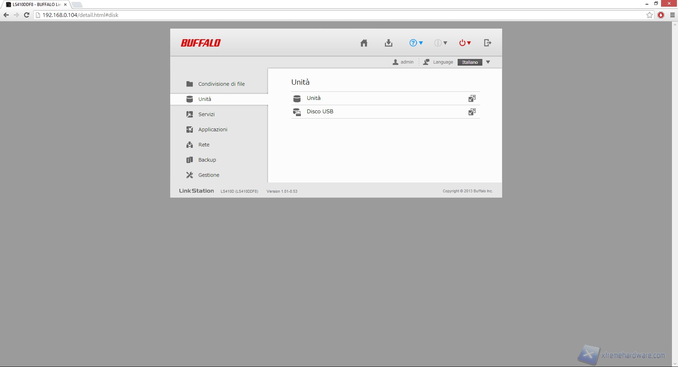The height and width of the screenshot is (367, 678).
Task: Open Applicazioni section in sidebar
Action: click(x=213, y=130)
